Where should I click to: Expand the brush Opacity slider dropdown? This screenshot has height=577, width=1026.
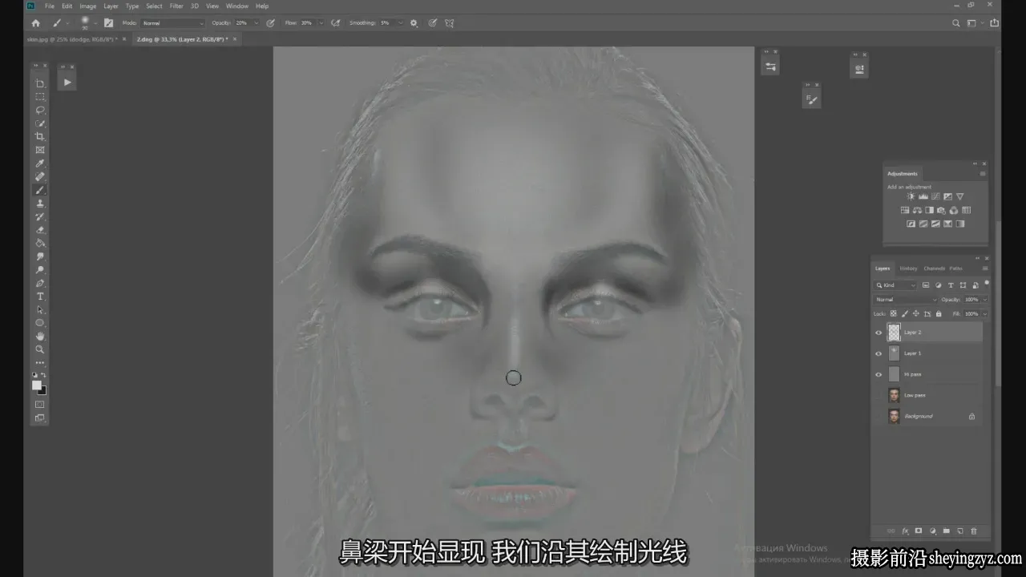click(x=255, y=23)
